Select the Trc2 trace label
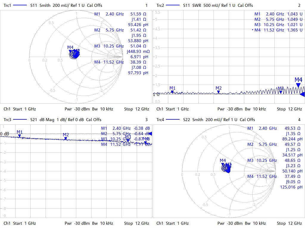Image resolution: width=305 pixels, height=228 pixels. pos(160,5)
